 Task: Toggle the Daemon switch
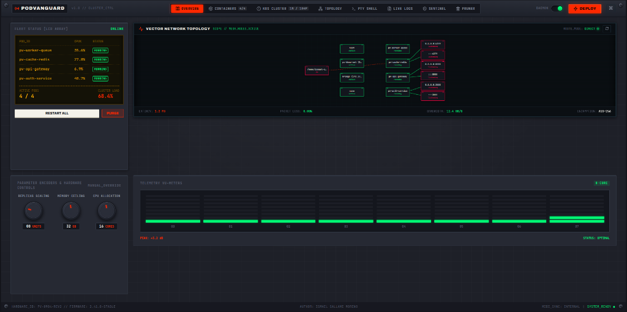[x=557, y=9]
